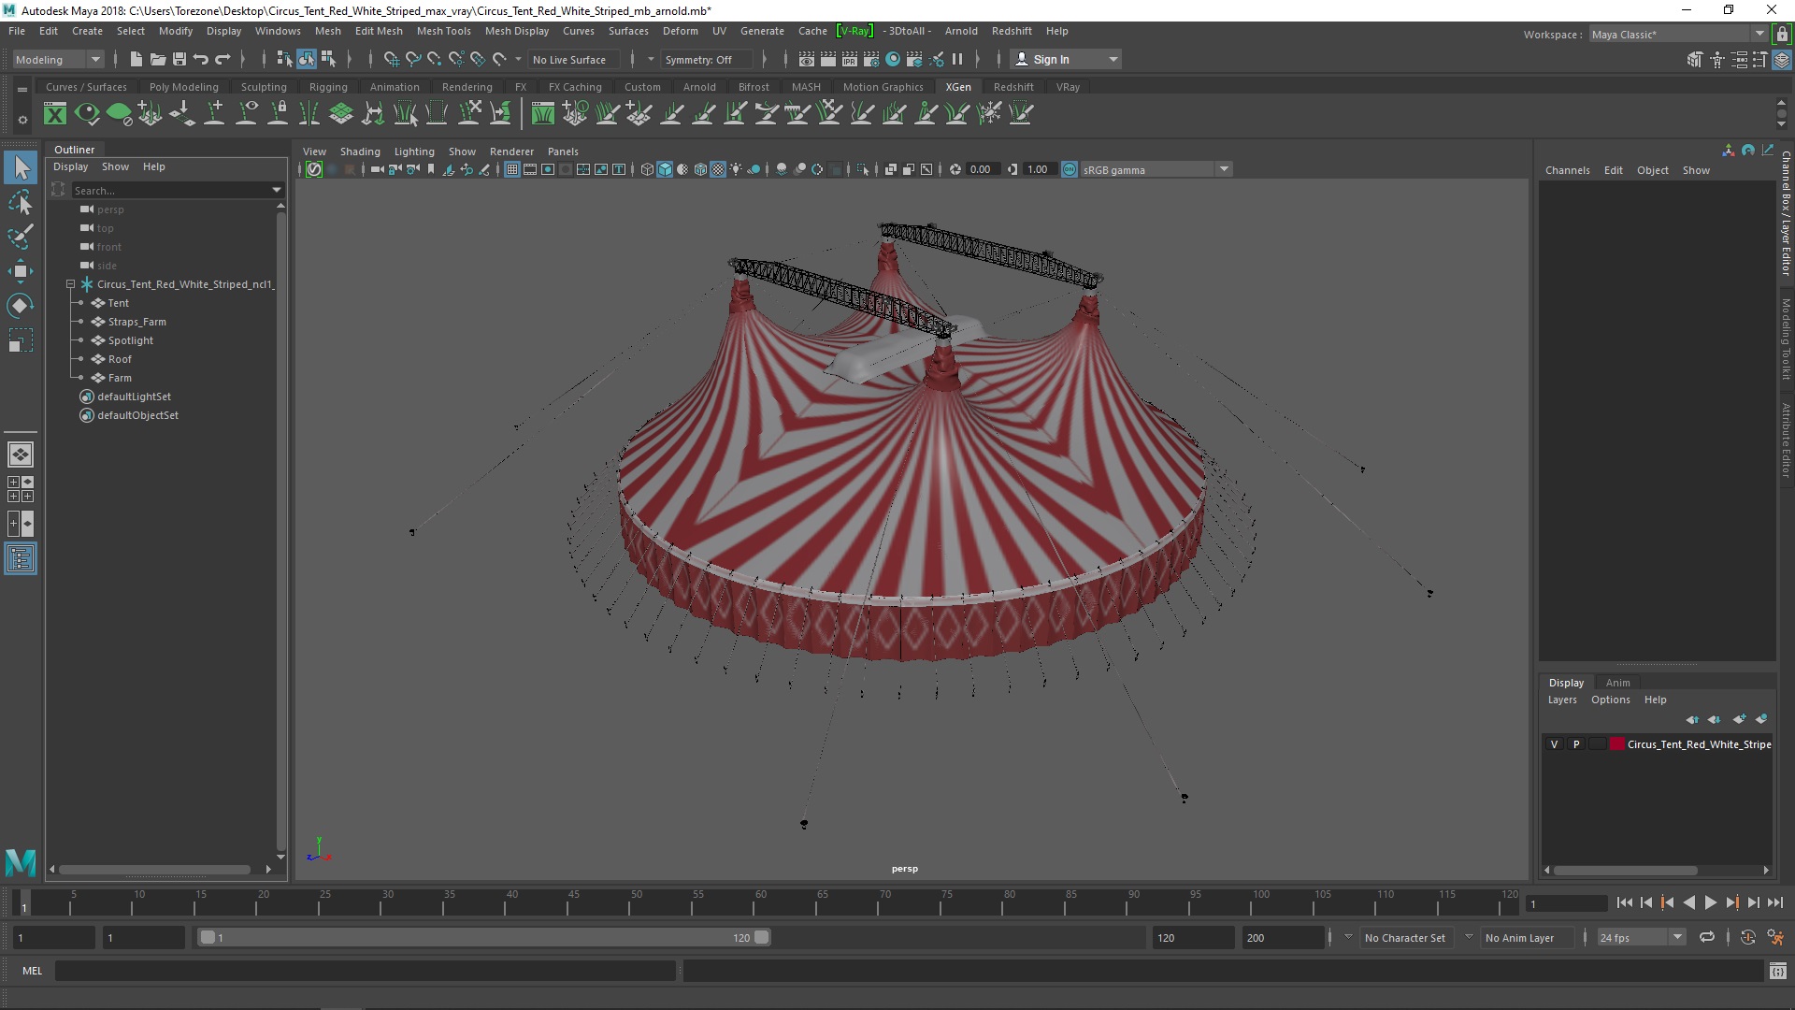Click the Snap to grids icon
Image resolution: width=1795 pixels, height=1010 pixels.
(391, 59)
